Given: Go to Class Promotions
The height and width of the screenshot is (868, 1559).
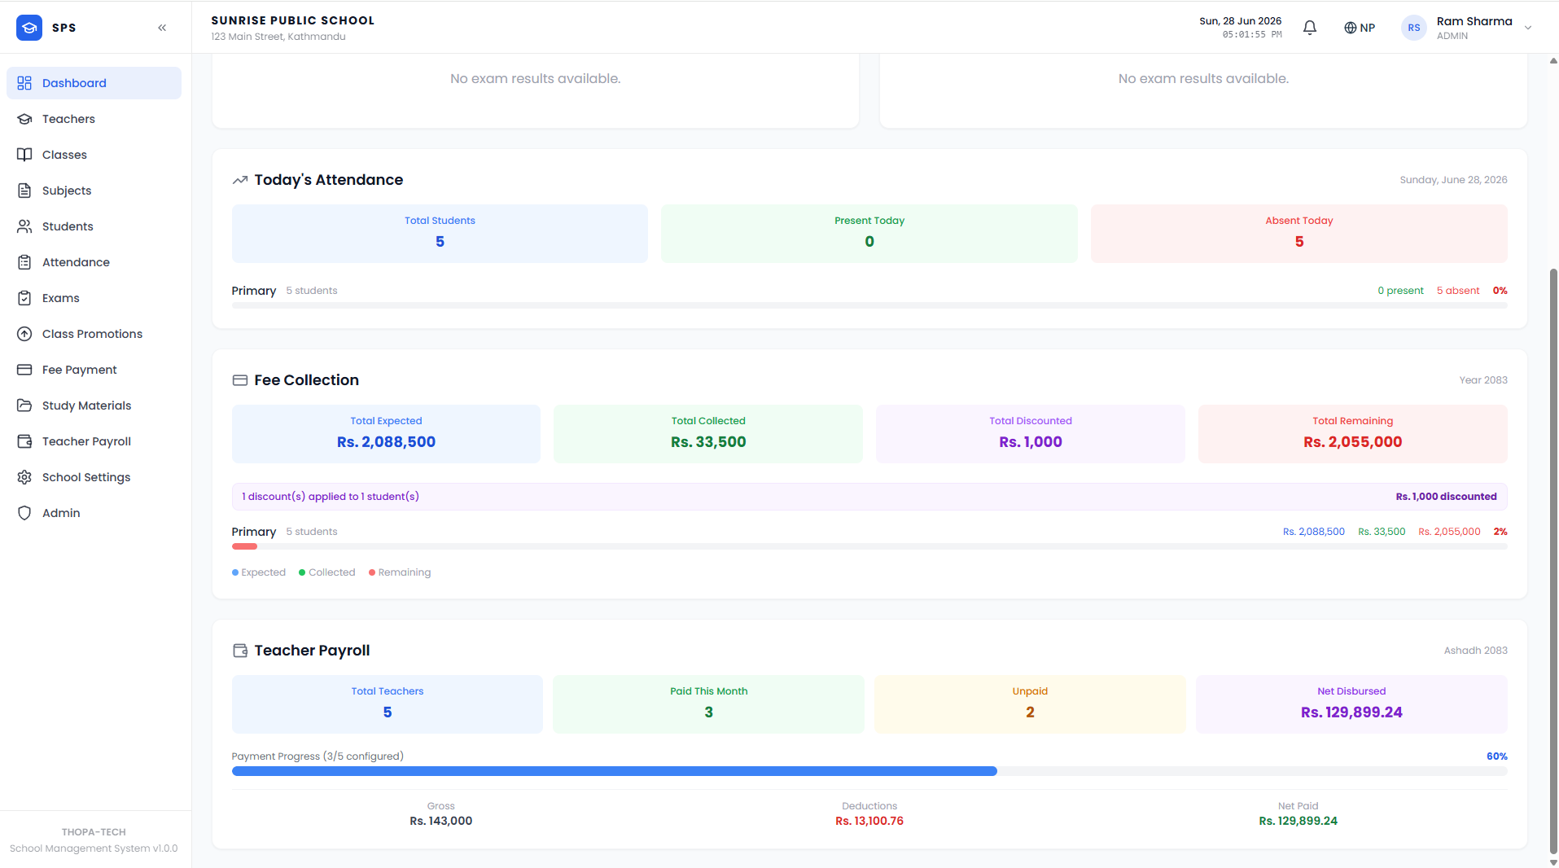Looking at the screenshot, I should [x=94, y=334].
